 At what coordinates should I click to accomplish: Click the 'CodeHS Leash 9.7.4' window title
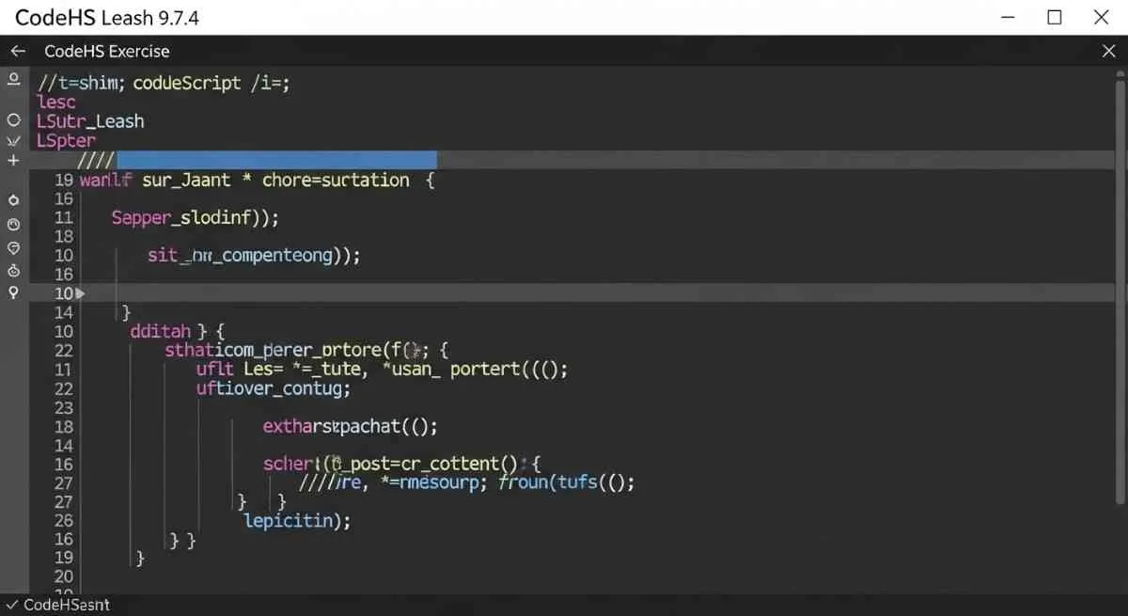pos(106,18)
